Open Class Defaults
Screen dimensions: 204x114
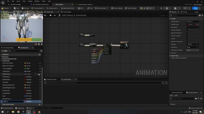pyautogui.click(x=130, y=8)
